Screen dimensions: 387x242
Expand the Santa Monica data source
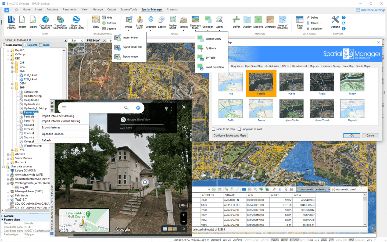click(x=8, y=158)
